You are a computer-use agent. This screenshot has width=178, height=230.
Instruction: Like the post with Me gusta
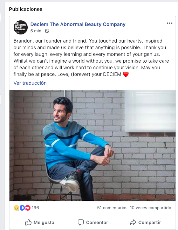[x=40, y=222]
